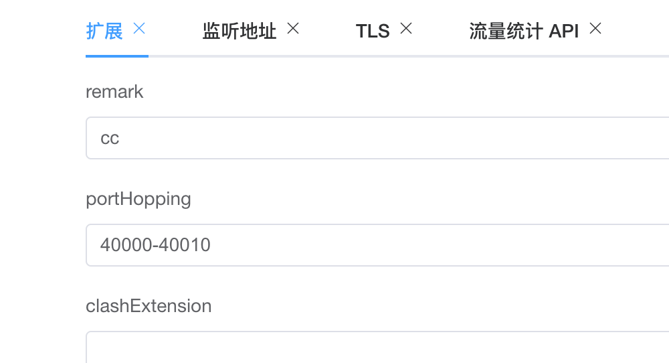This screenshot has width=669, height=363.
Task: Click the remark field label
Action: (114, 92)
